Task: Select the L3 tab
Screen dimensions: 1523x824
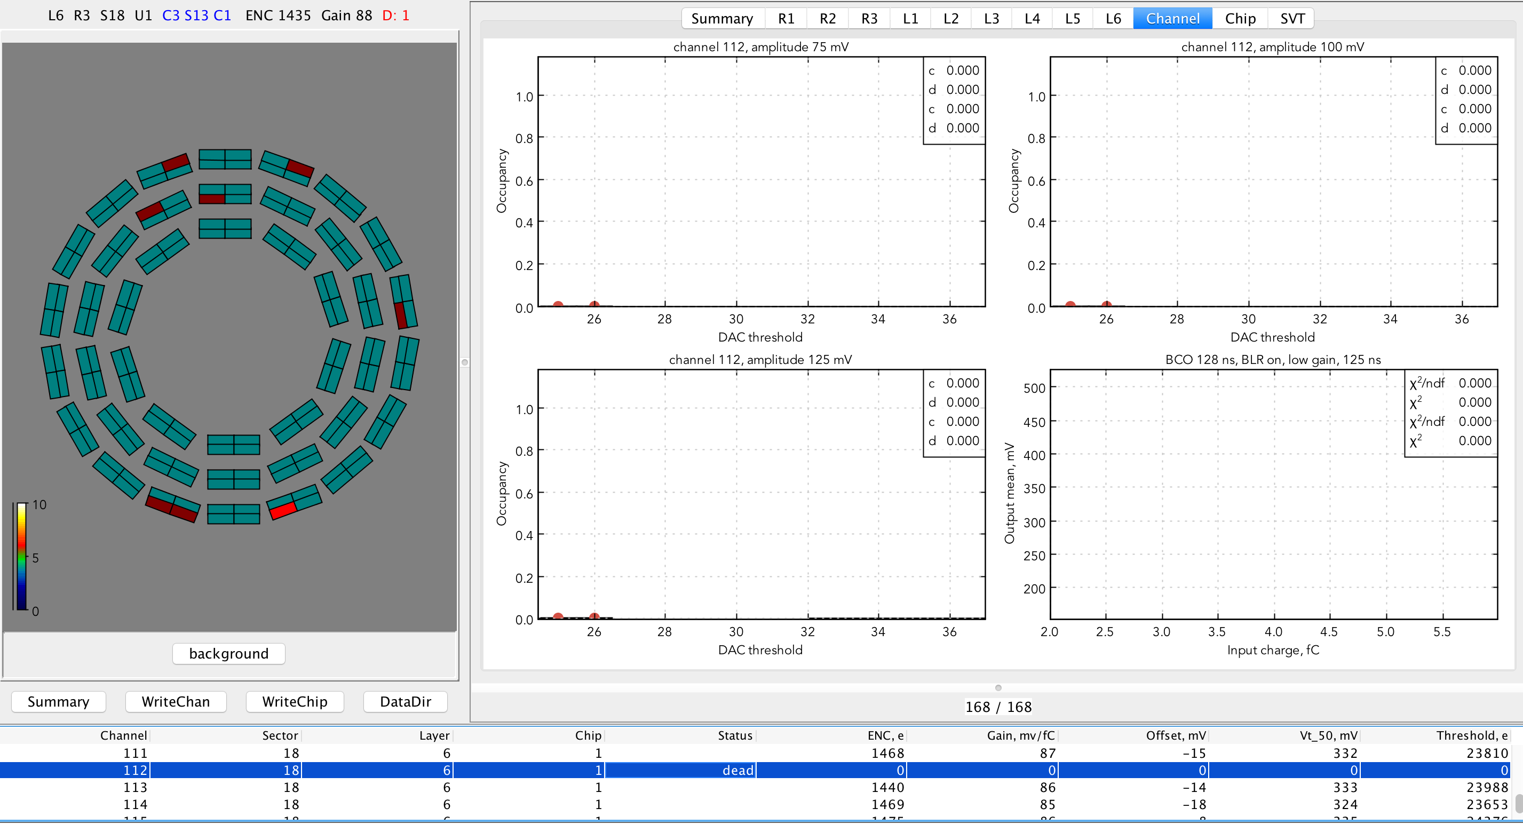Action: tap(991, 19)
